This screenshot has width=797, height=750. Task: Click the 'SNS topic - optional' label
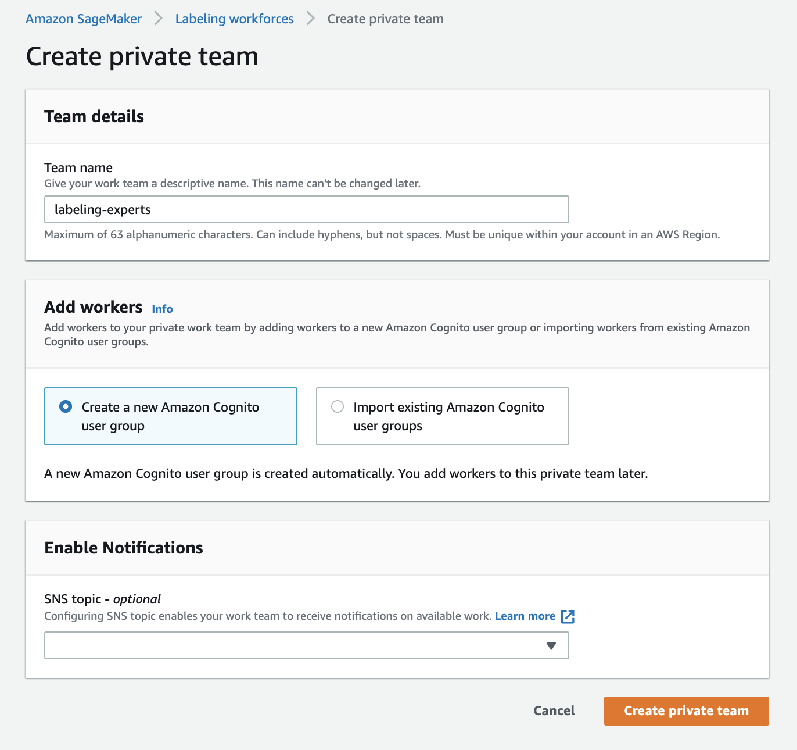coord(102,599)
